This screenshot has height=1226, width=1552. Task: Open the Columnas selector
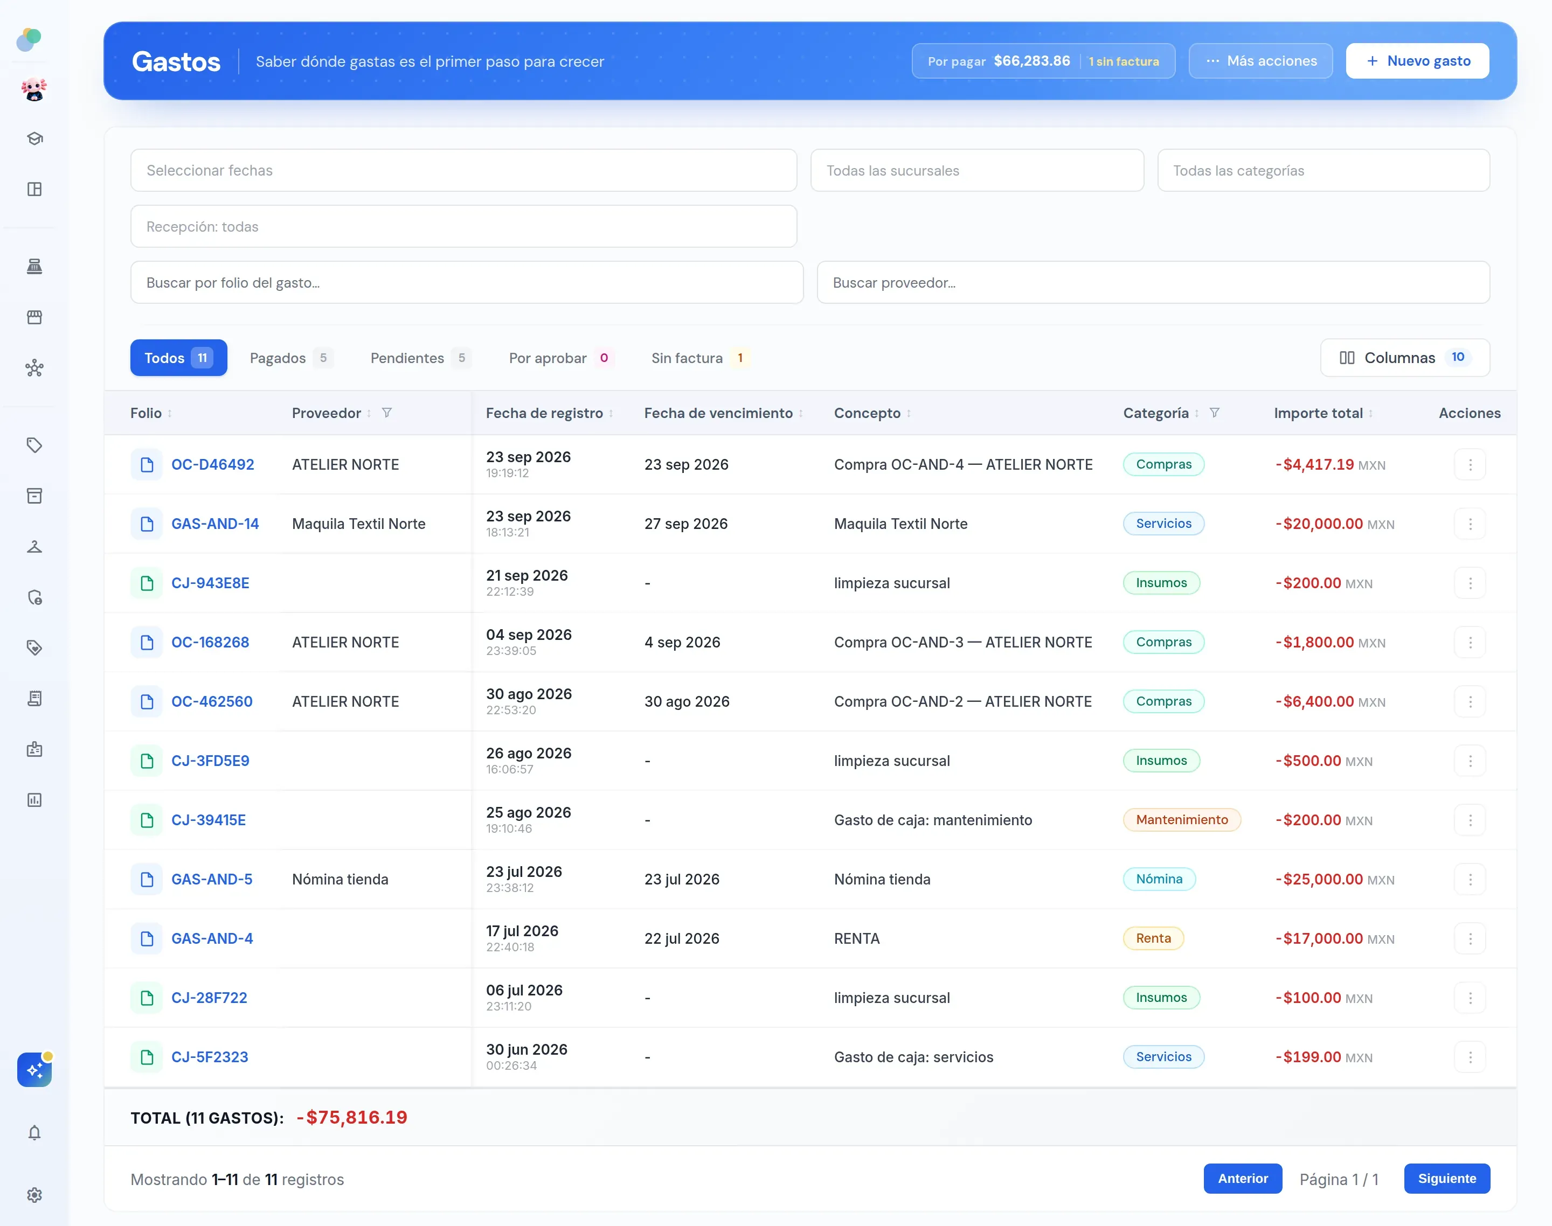pyautogui.click(x=1405, y=358)
